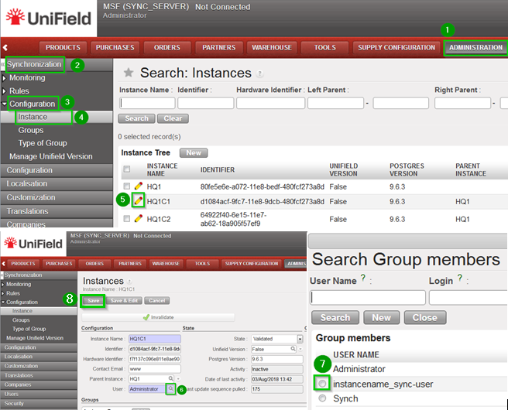Expand the Monitoring tree item
Viewport: 508px width, 410px height.
coord(4,78)
